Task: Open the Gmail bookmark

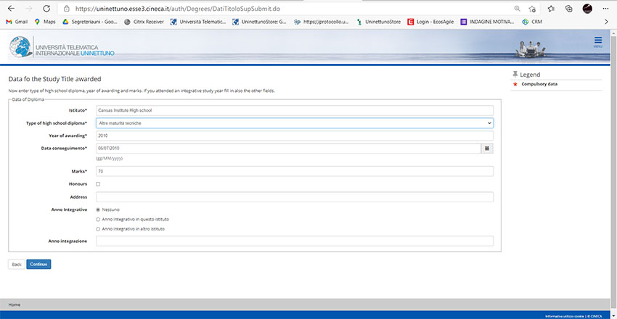Action: click(x=17, y=22)
